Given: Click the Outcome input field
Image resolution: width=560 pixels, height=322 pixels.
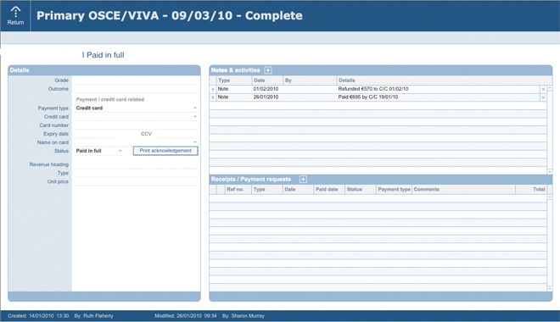Looking at the screenshot, I should (x=136, y=89).
